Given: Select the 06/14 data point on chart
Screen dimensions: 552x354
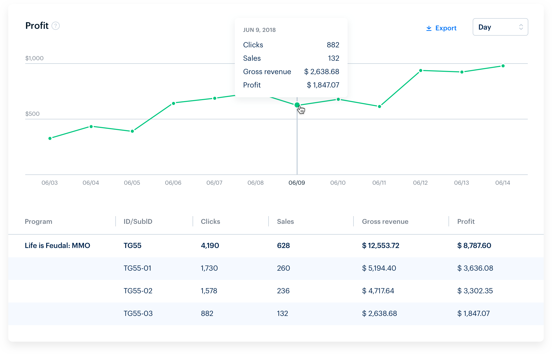Looking at the screenshot, I should 503,66.
